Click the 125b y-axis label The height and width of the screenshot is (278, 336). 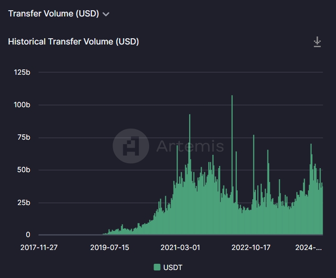22,73
